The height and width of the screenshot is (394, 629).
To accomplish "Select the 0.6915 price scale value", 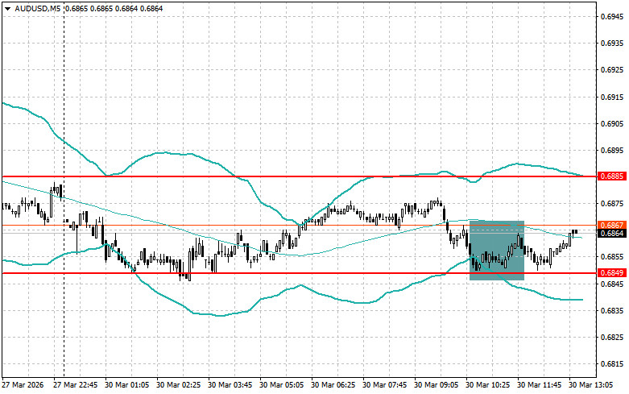I will tap(612, 97).
